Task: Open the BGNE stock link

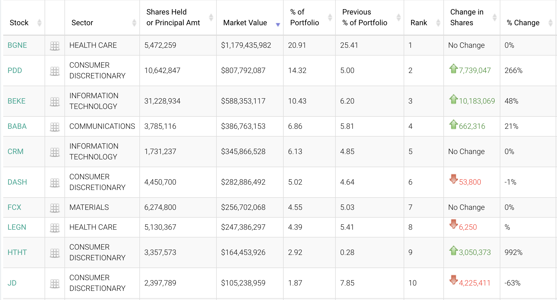Action: click(17, 45)
